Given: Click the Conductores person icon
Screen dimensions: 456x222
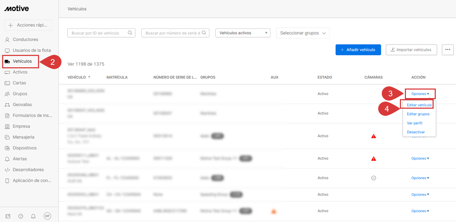Looking at the screenshot, I should [x=7, y=40].
